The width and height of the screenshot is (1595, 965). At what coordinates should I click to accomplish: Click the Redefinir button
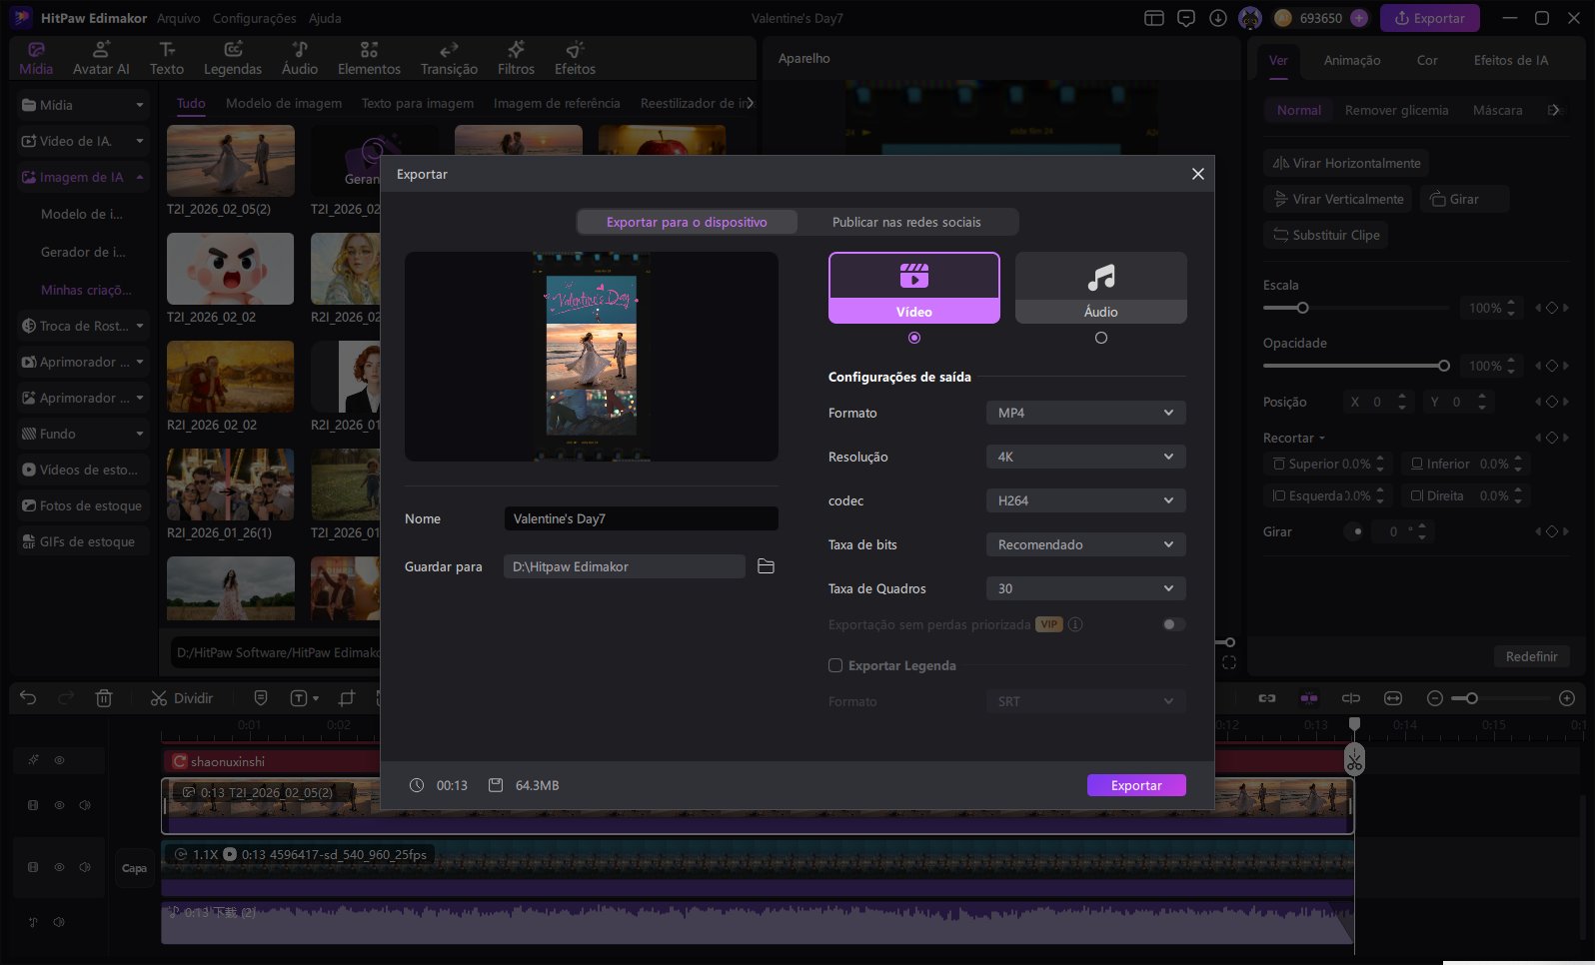click(1531, 656)
